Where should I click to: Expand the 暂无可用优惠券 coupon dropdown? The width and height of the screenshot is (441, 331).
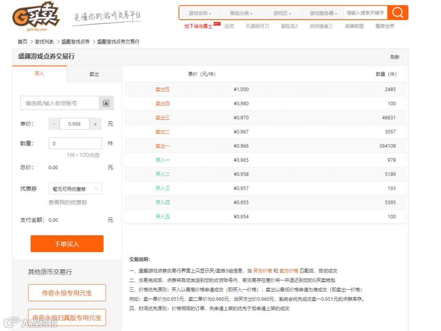75,189
